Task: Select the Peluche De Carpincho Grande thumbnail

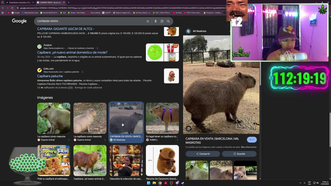Action: pyautogui.click(x=162, y=160)
